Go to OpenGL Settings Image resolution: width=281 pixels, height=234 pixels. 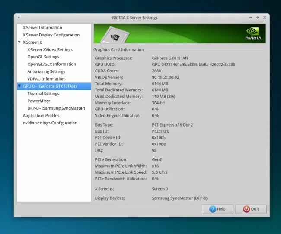(43, 57)
